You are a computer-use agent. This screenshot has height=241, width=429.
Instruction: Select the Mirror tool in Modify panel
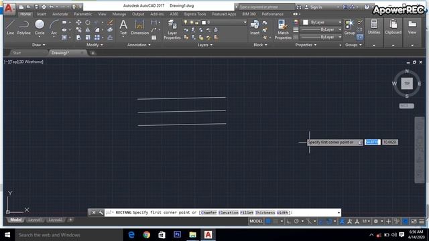[88, 30]
